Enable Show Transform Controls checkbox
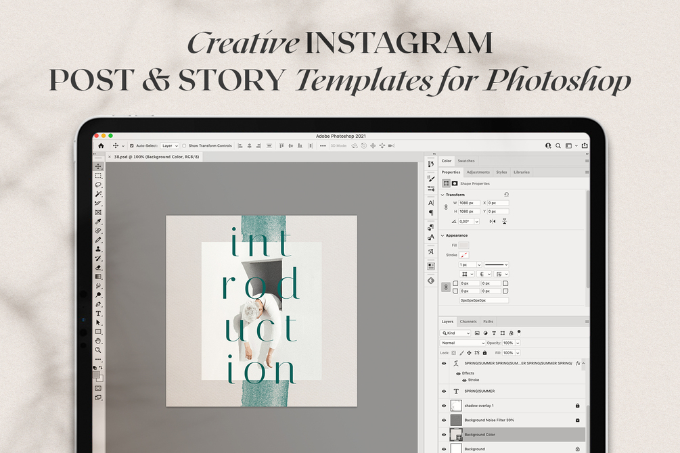Image resolution: width=680 pixels, height=453 pixels. tap(184, 145)
